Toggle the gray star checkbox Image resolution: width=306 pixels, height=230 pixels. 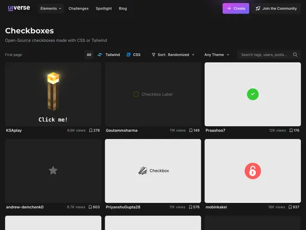[x=53, y=171]
